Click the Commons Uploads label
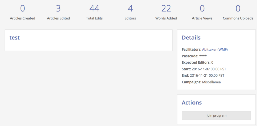This screenshot has width=257, height=126. (238, 18)
